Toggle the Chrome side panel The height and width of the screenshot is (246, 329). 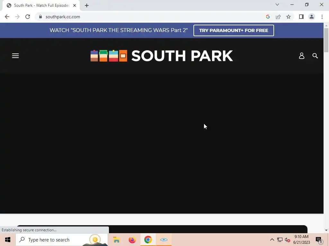coord(301,17)
